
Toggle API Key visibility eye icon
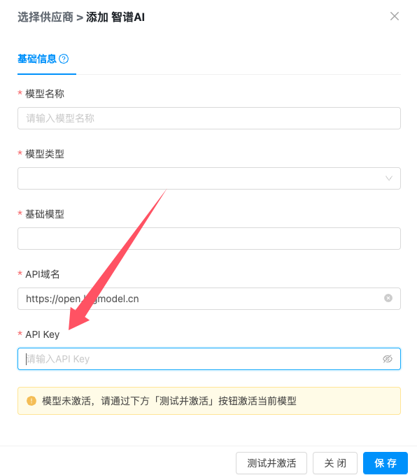click(x=388, y=359)
